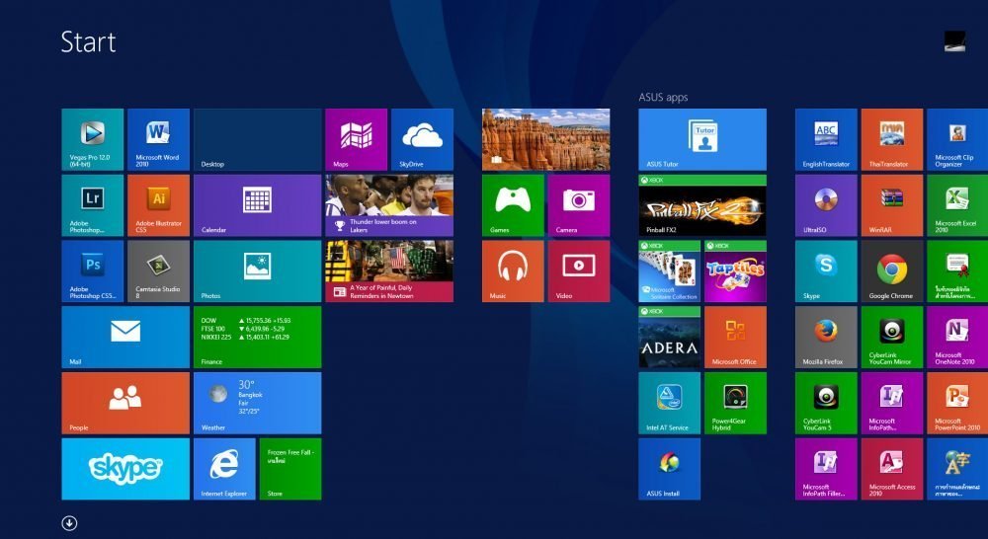
Task: Launch Power4Gear Hybrid tile
Action: point(735,403)
